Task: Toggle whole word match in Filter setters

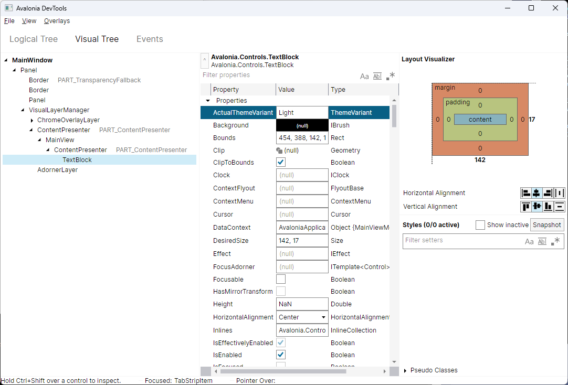Action: tap(542, 241)
